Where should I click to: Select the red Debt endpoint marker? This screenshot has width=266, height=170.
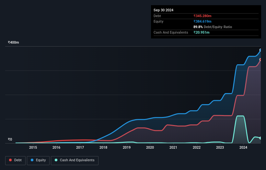pos(260,59)
